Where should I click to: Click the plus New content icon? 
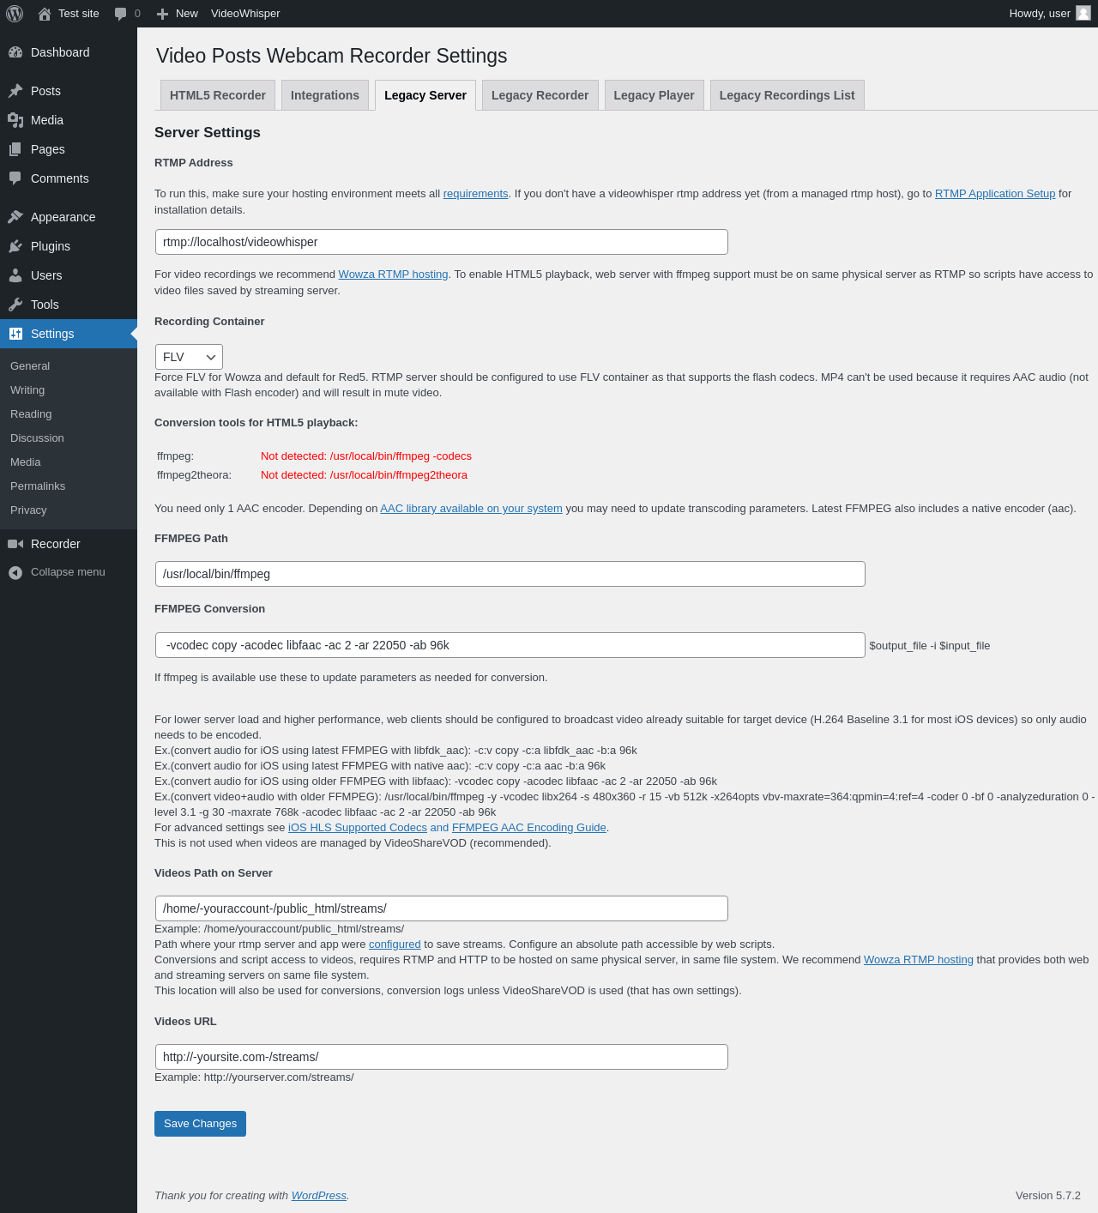[x=162, y=14]
